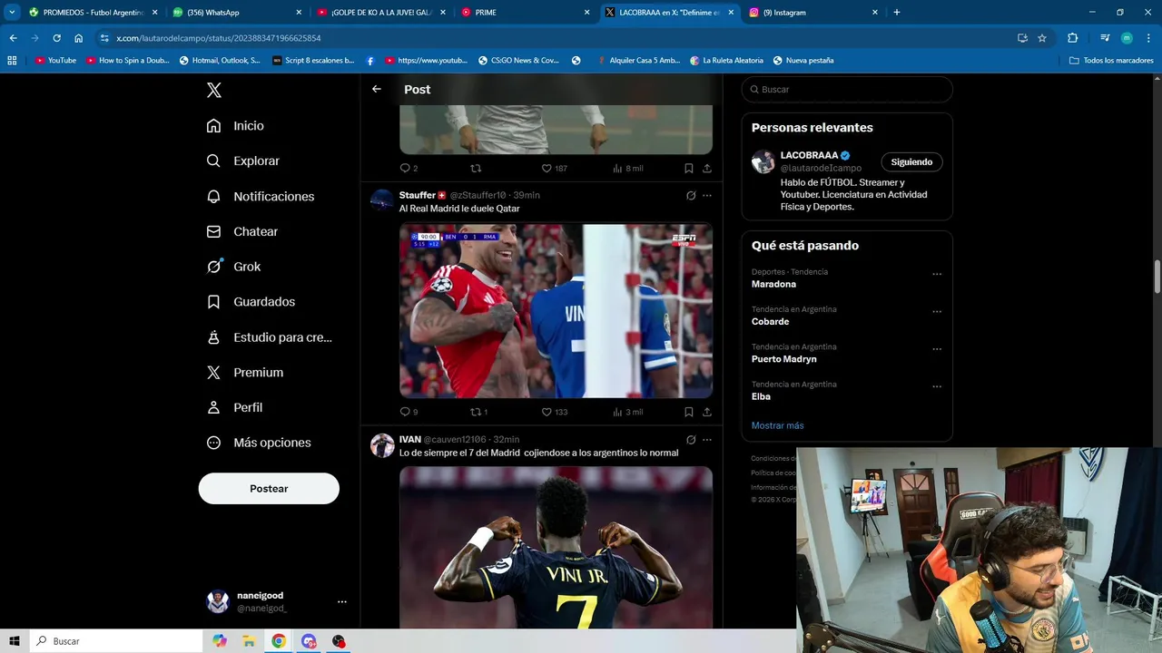Like the post with 187 likes
Image resolution: width=1162 pixels, height=653 pixels.
coord(554,169)
